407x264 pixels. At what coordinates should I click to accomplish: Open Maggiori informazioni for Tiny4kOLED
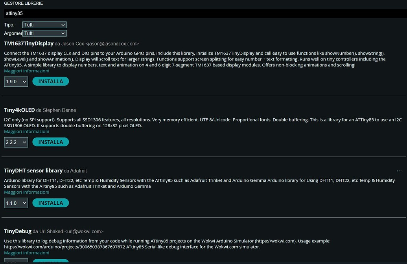pos(27,131)
